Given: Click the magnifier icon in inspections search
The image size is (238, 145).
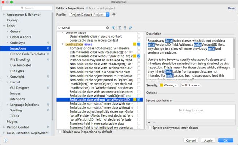Looking at the screenshot, I should pos(59,28).
